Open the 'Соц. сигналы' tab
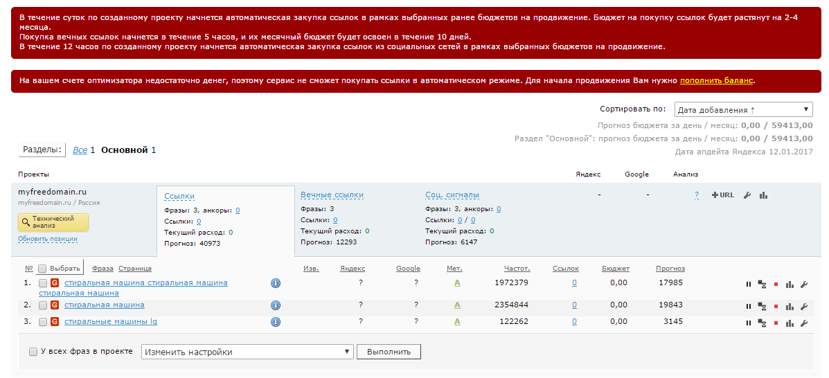Screen dimensions: 829x378 pos(452,195)
